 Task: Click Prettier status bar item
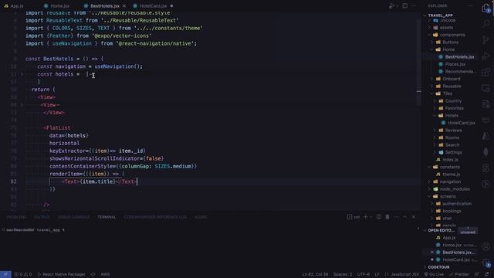459,274
